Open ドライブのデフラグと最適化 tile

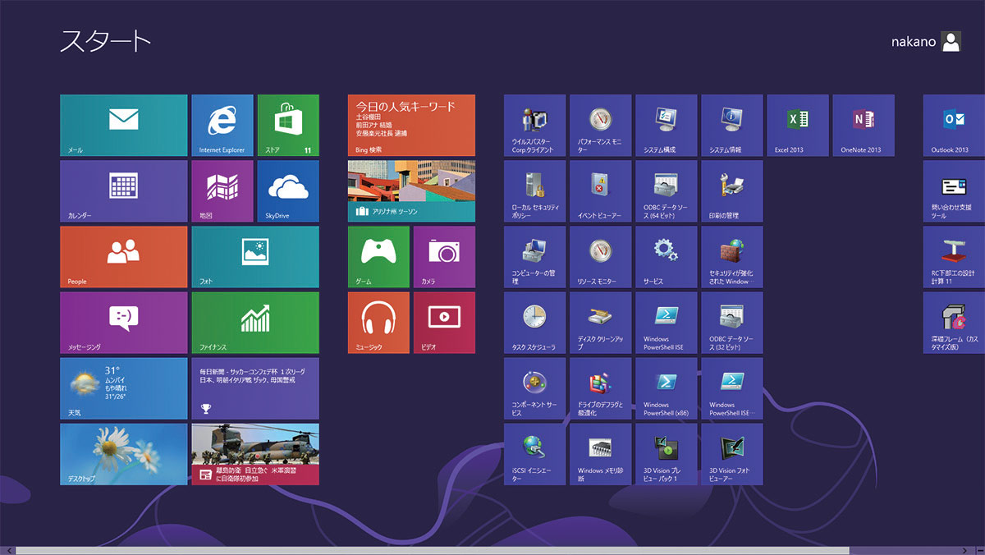(601, 388)
